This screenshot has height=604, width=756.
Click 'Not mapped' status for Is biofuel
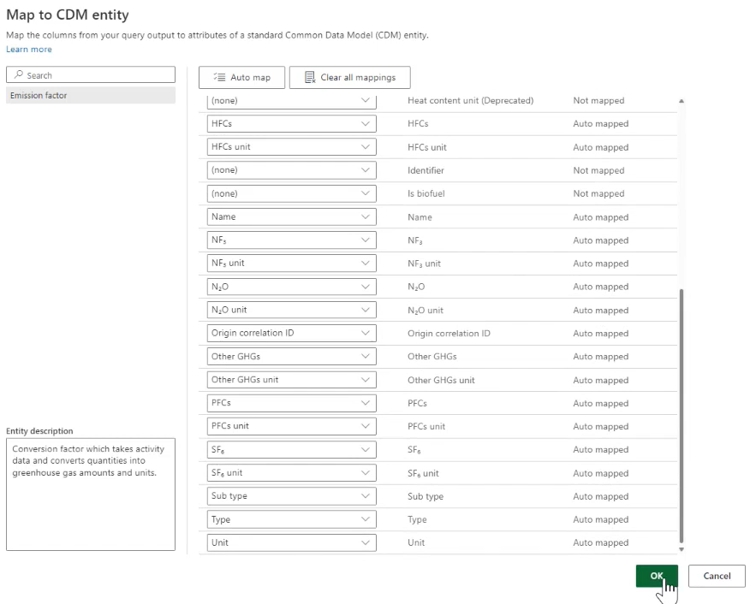598,193
